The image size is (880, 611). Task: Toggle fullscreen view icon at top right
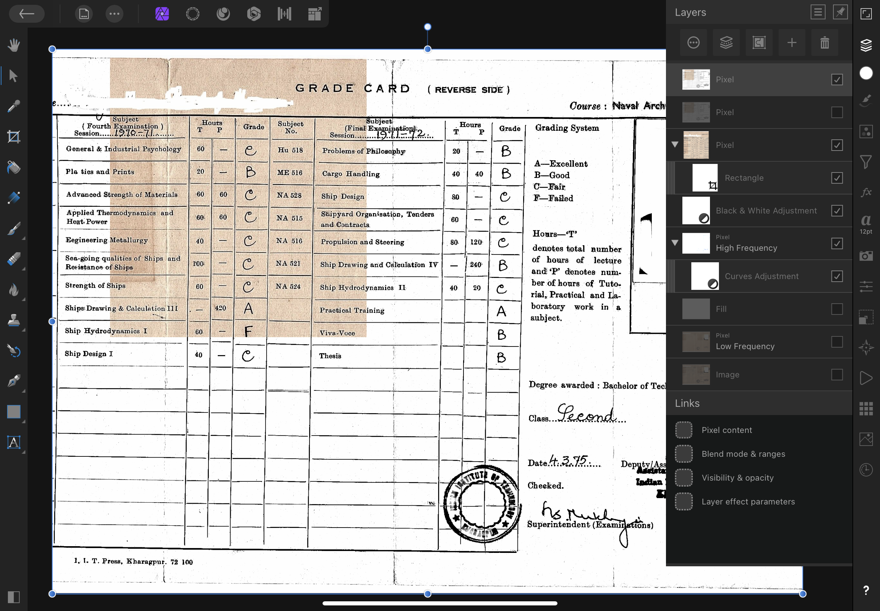[x=866, y=14]
